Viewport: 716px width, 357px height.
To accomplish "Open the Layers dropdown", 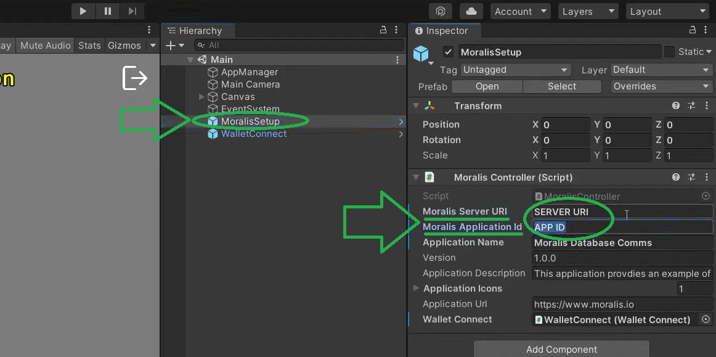I will pos(588,12).
